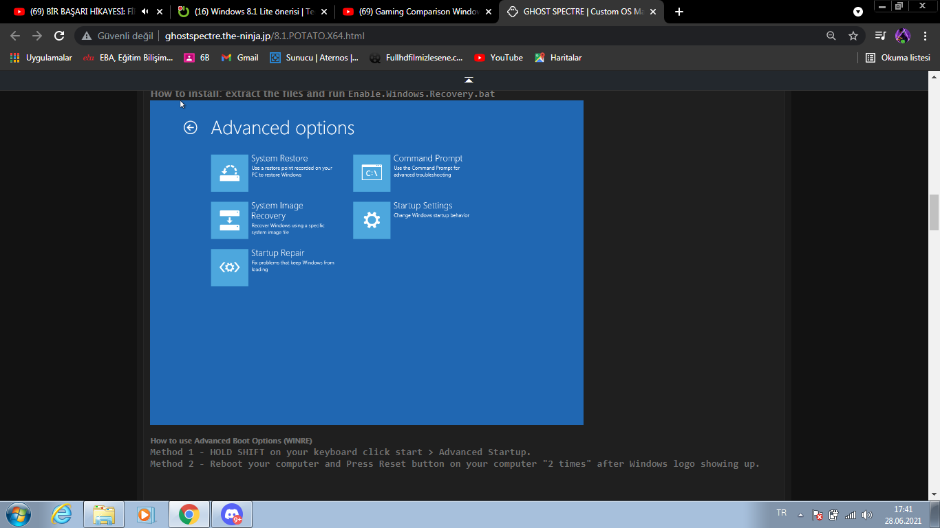Click the TR language indicator
This screenshot has width=940, height=528.
point(781,513)
